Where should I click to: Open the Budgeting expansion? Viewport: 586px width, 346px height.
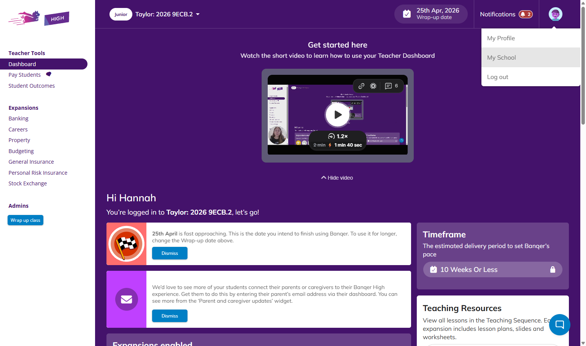[21, 151]
